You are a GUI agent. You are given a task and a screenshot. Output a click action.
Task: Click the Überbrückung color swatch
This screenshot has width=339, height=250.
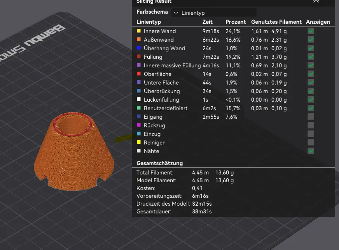coord(139,91)
